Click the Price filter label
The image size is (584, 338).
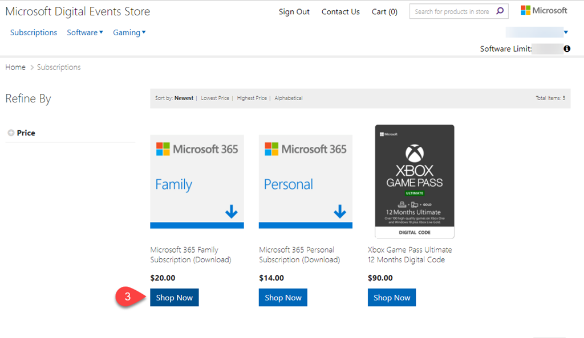click(x=26, y=133)
